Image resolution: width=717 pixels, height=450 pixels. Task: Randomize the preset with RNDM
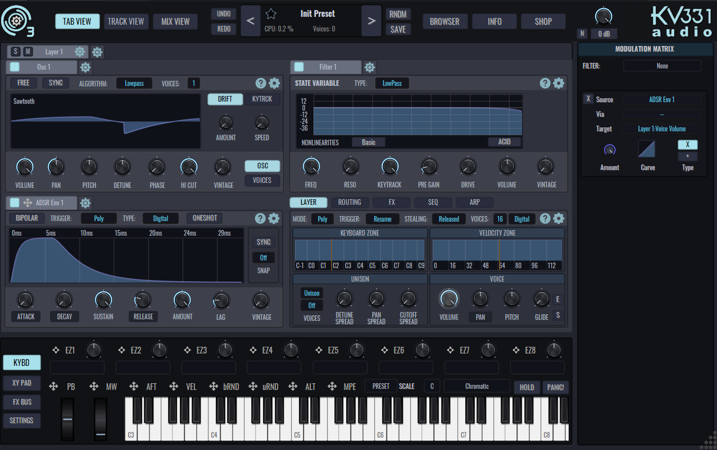[398, 13]
